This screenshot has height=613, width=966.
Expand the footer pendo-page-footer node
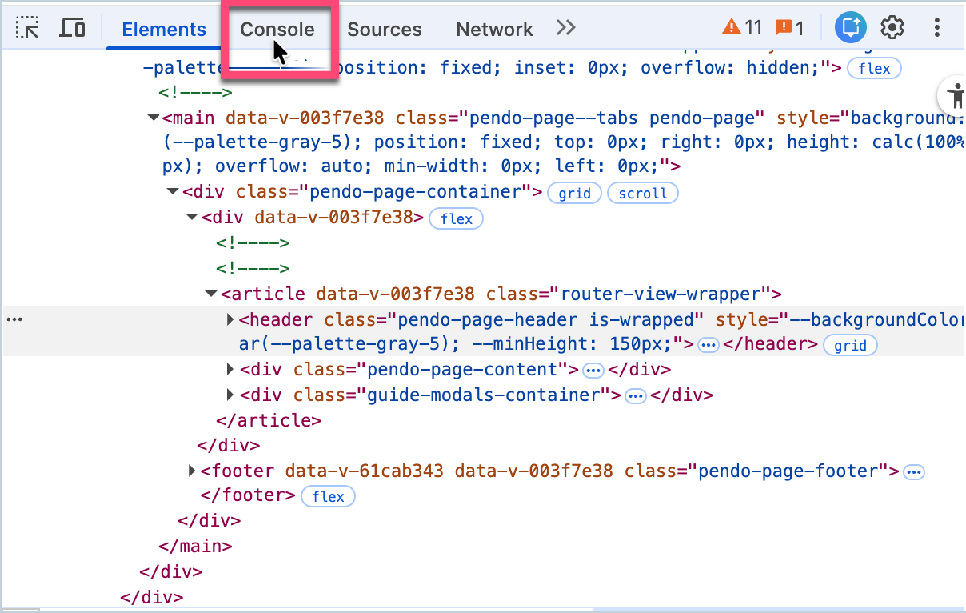pos(192,471)
